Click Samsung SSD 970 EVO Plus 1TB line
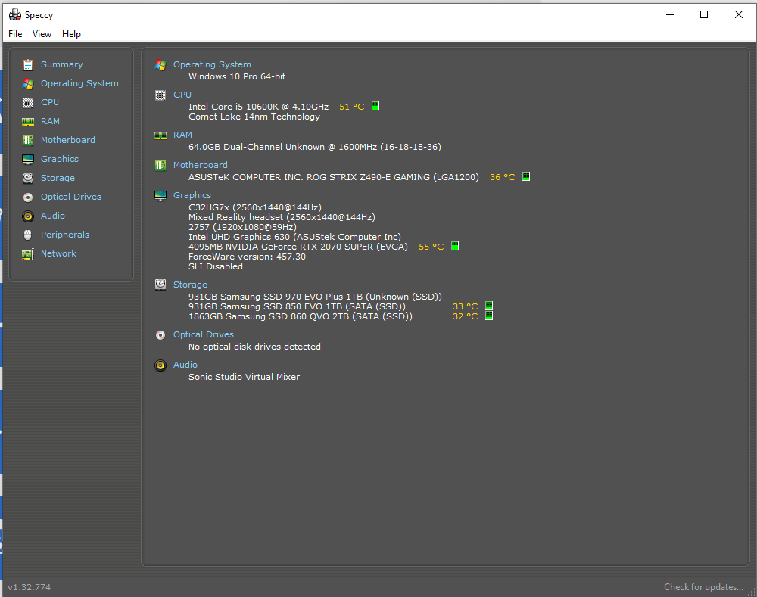Viewport: 757px width, 597px height. [315, 297]
